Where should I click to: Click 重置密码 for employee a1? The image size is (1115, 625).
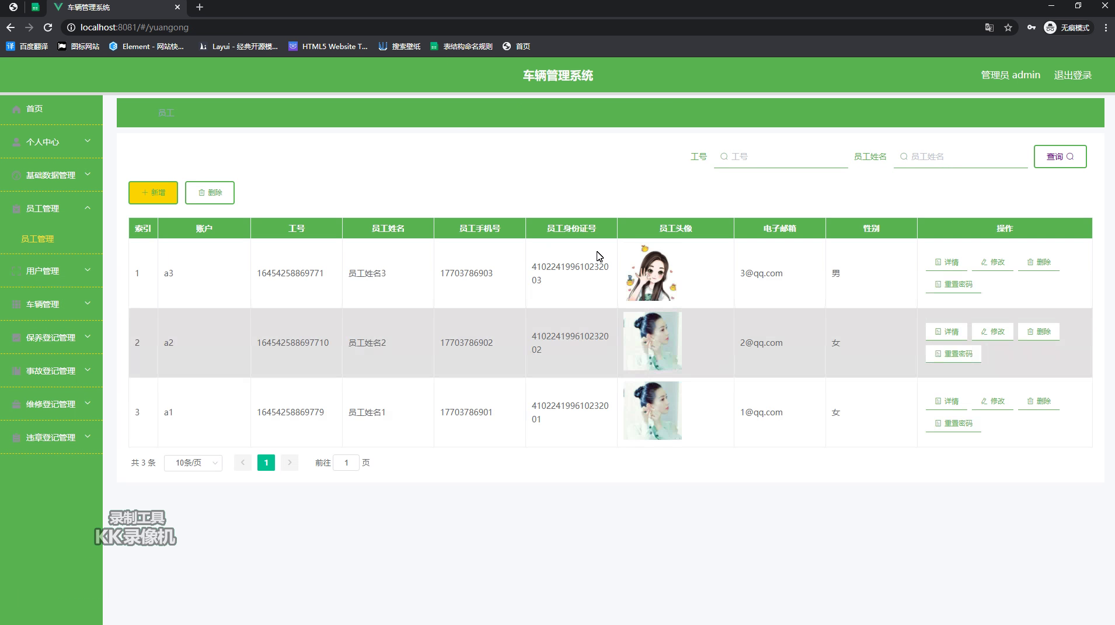[x=953, y=423]
